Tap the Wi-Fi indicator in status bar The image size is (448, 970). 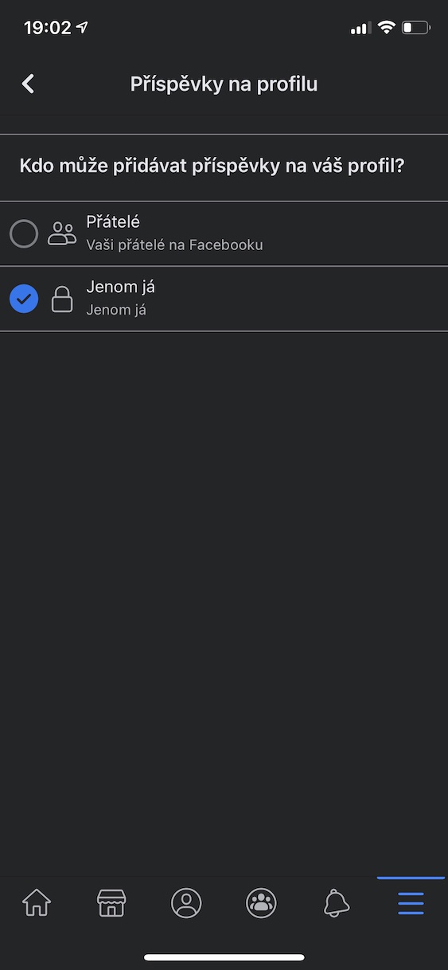[x=387, y=28]
